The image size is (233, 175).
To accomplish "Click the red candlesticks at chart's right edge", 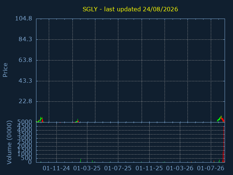I will (x=223, y=120).
